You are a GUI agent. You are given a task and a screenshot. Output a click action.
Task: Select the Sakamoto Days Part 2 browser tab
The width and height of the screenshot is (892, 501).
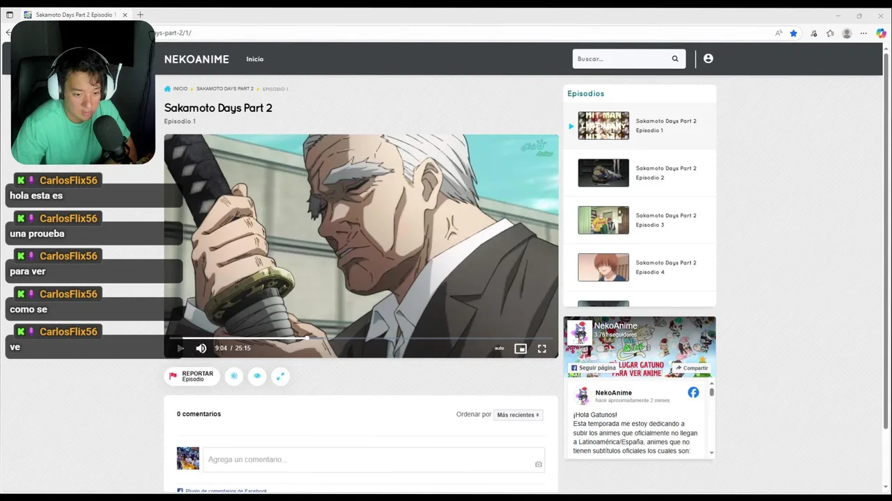coord(75,15)
